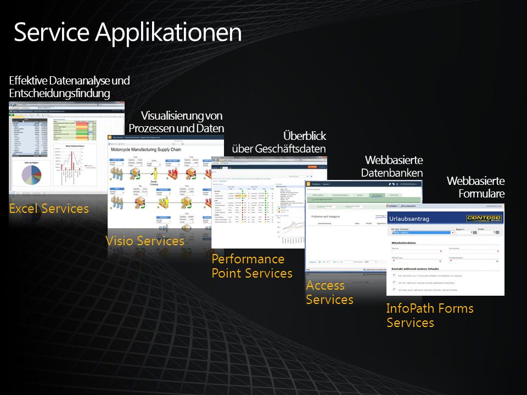Click the 'Service Applikationen' slide title
Viewport: 527px width, 395px height.
point(128,32)
